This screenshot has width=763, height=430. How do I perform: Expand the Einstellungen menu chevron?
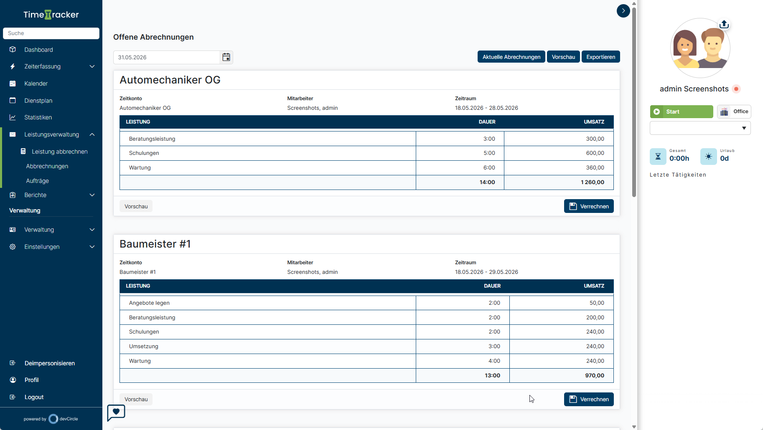pos(92,247)
